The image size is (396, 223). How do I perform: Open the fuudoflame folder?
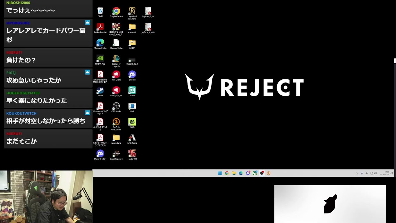click(x=116, y=139)
